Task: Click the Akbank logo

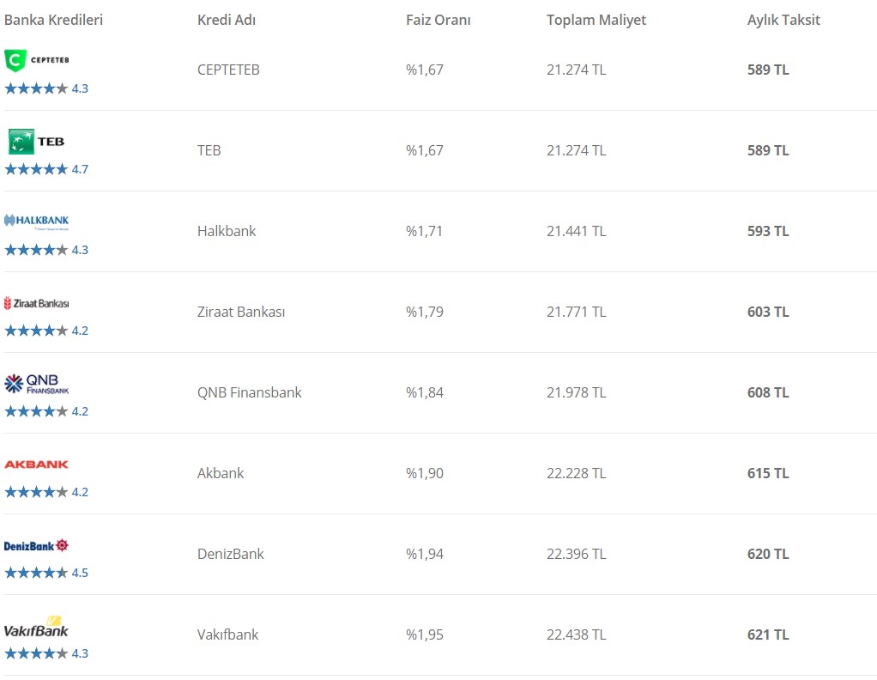Action: [x=37, y=464]
